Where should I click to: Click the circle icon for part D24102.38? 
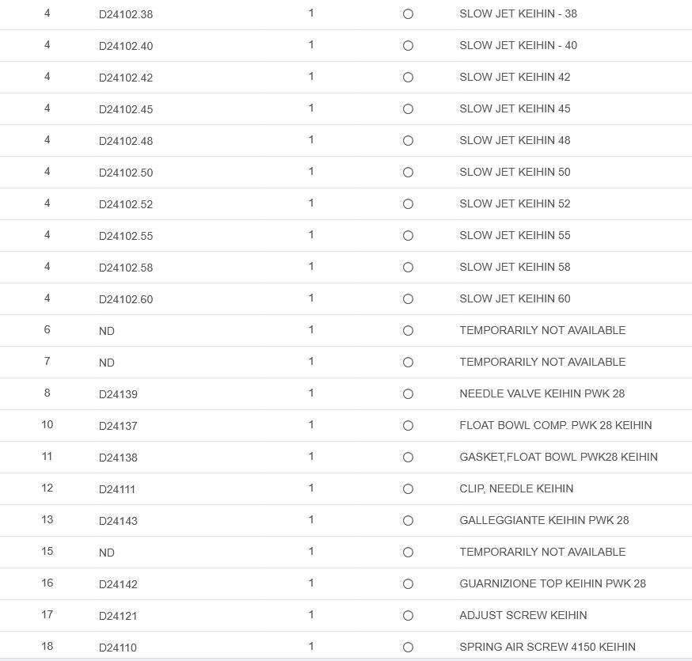point(408,14)
